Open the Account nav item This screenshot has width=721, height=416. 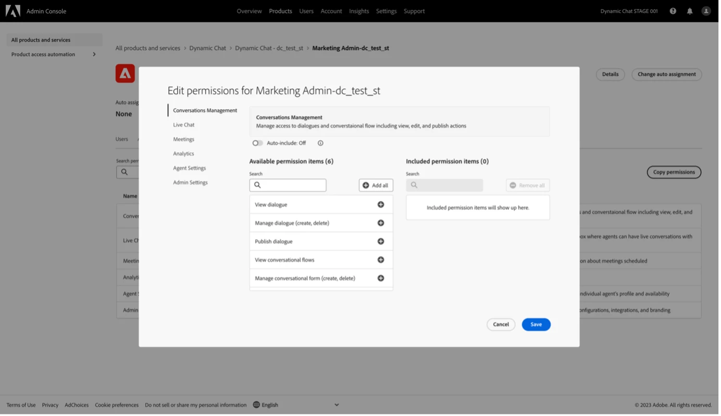click(332, 11)
